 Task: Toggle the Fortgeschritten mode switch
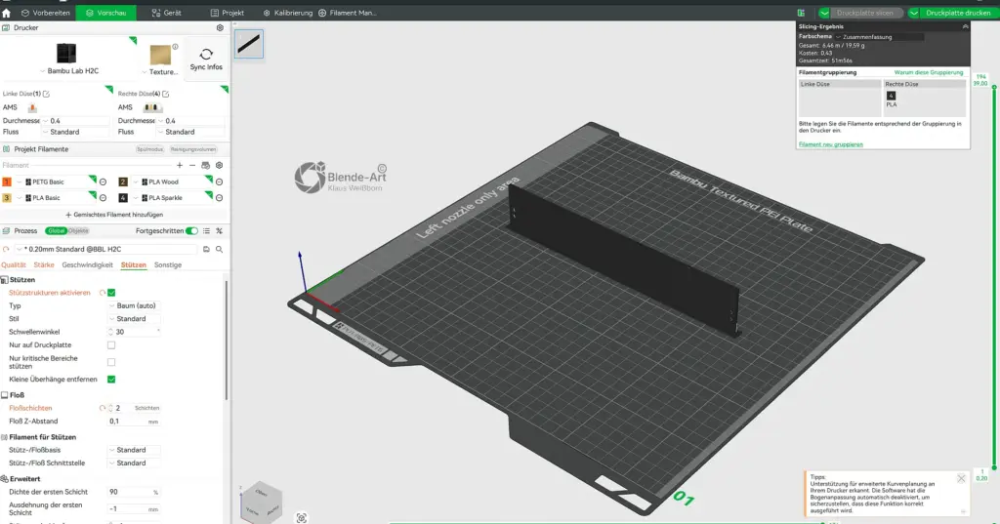(191, 230)
